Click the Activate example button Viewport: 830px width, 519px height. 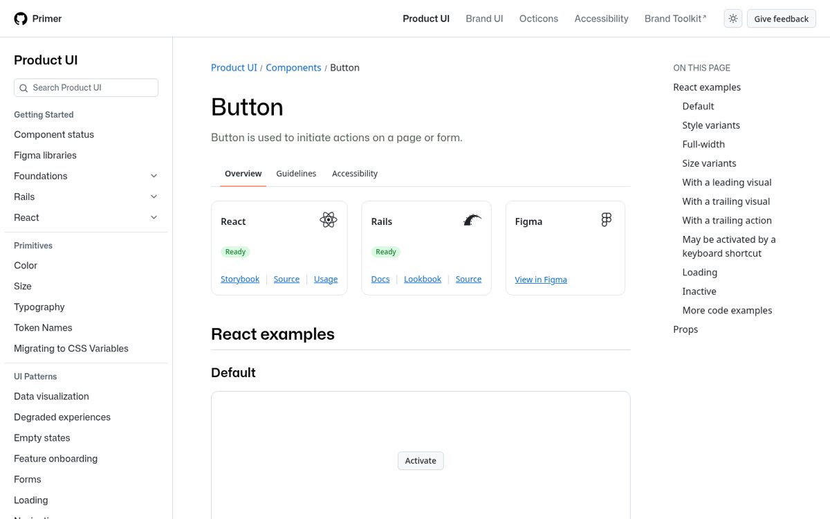[x=421, y=460]
